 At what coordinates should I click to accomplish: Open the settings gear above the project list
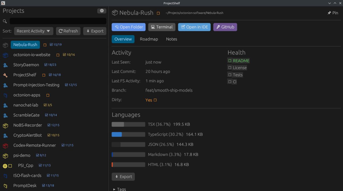coord(101,11)
